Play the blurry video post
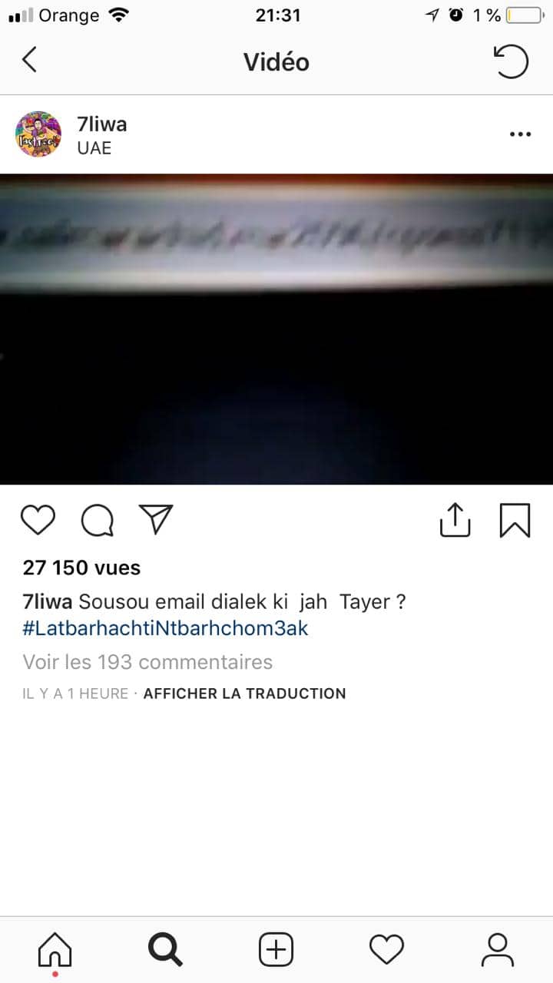 point(276,329)
